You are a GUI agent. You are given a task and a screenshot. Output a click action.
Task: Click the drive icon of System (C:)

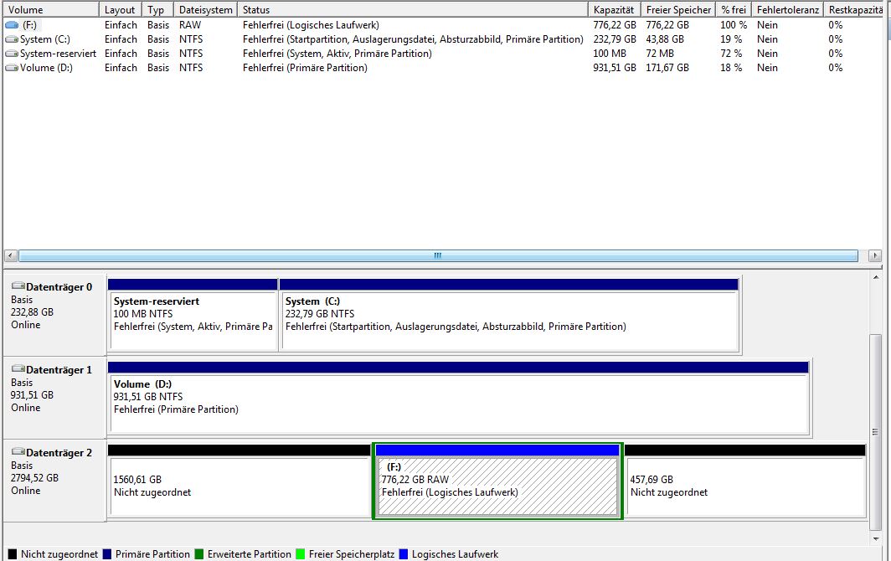click(12, 39)
